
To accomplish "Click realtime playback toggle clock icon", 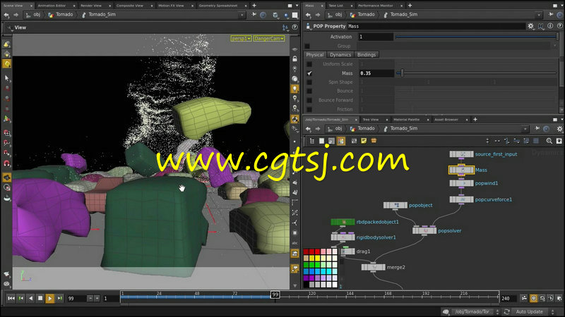I will pos(534,298).
